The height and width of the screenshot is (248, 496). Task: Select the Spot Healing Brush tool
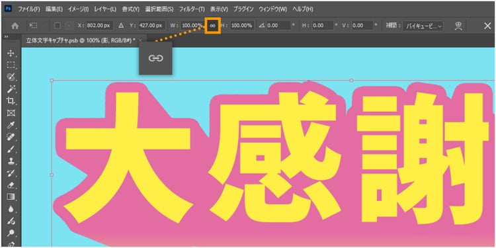click(x=11, y=137)
